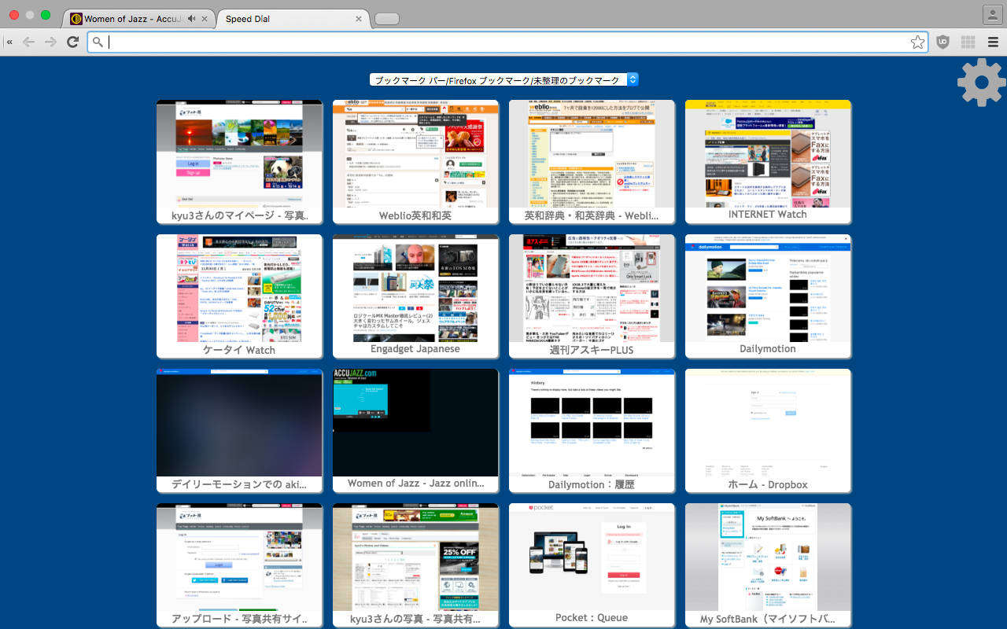Focus the address bar input
This screenshot has width=1007, height=629.
tap(507, 42)
